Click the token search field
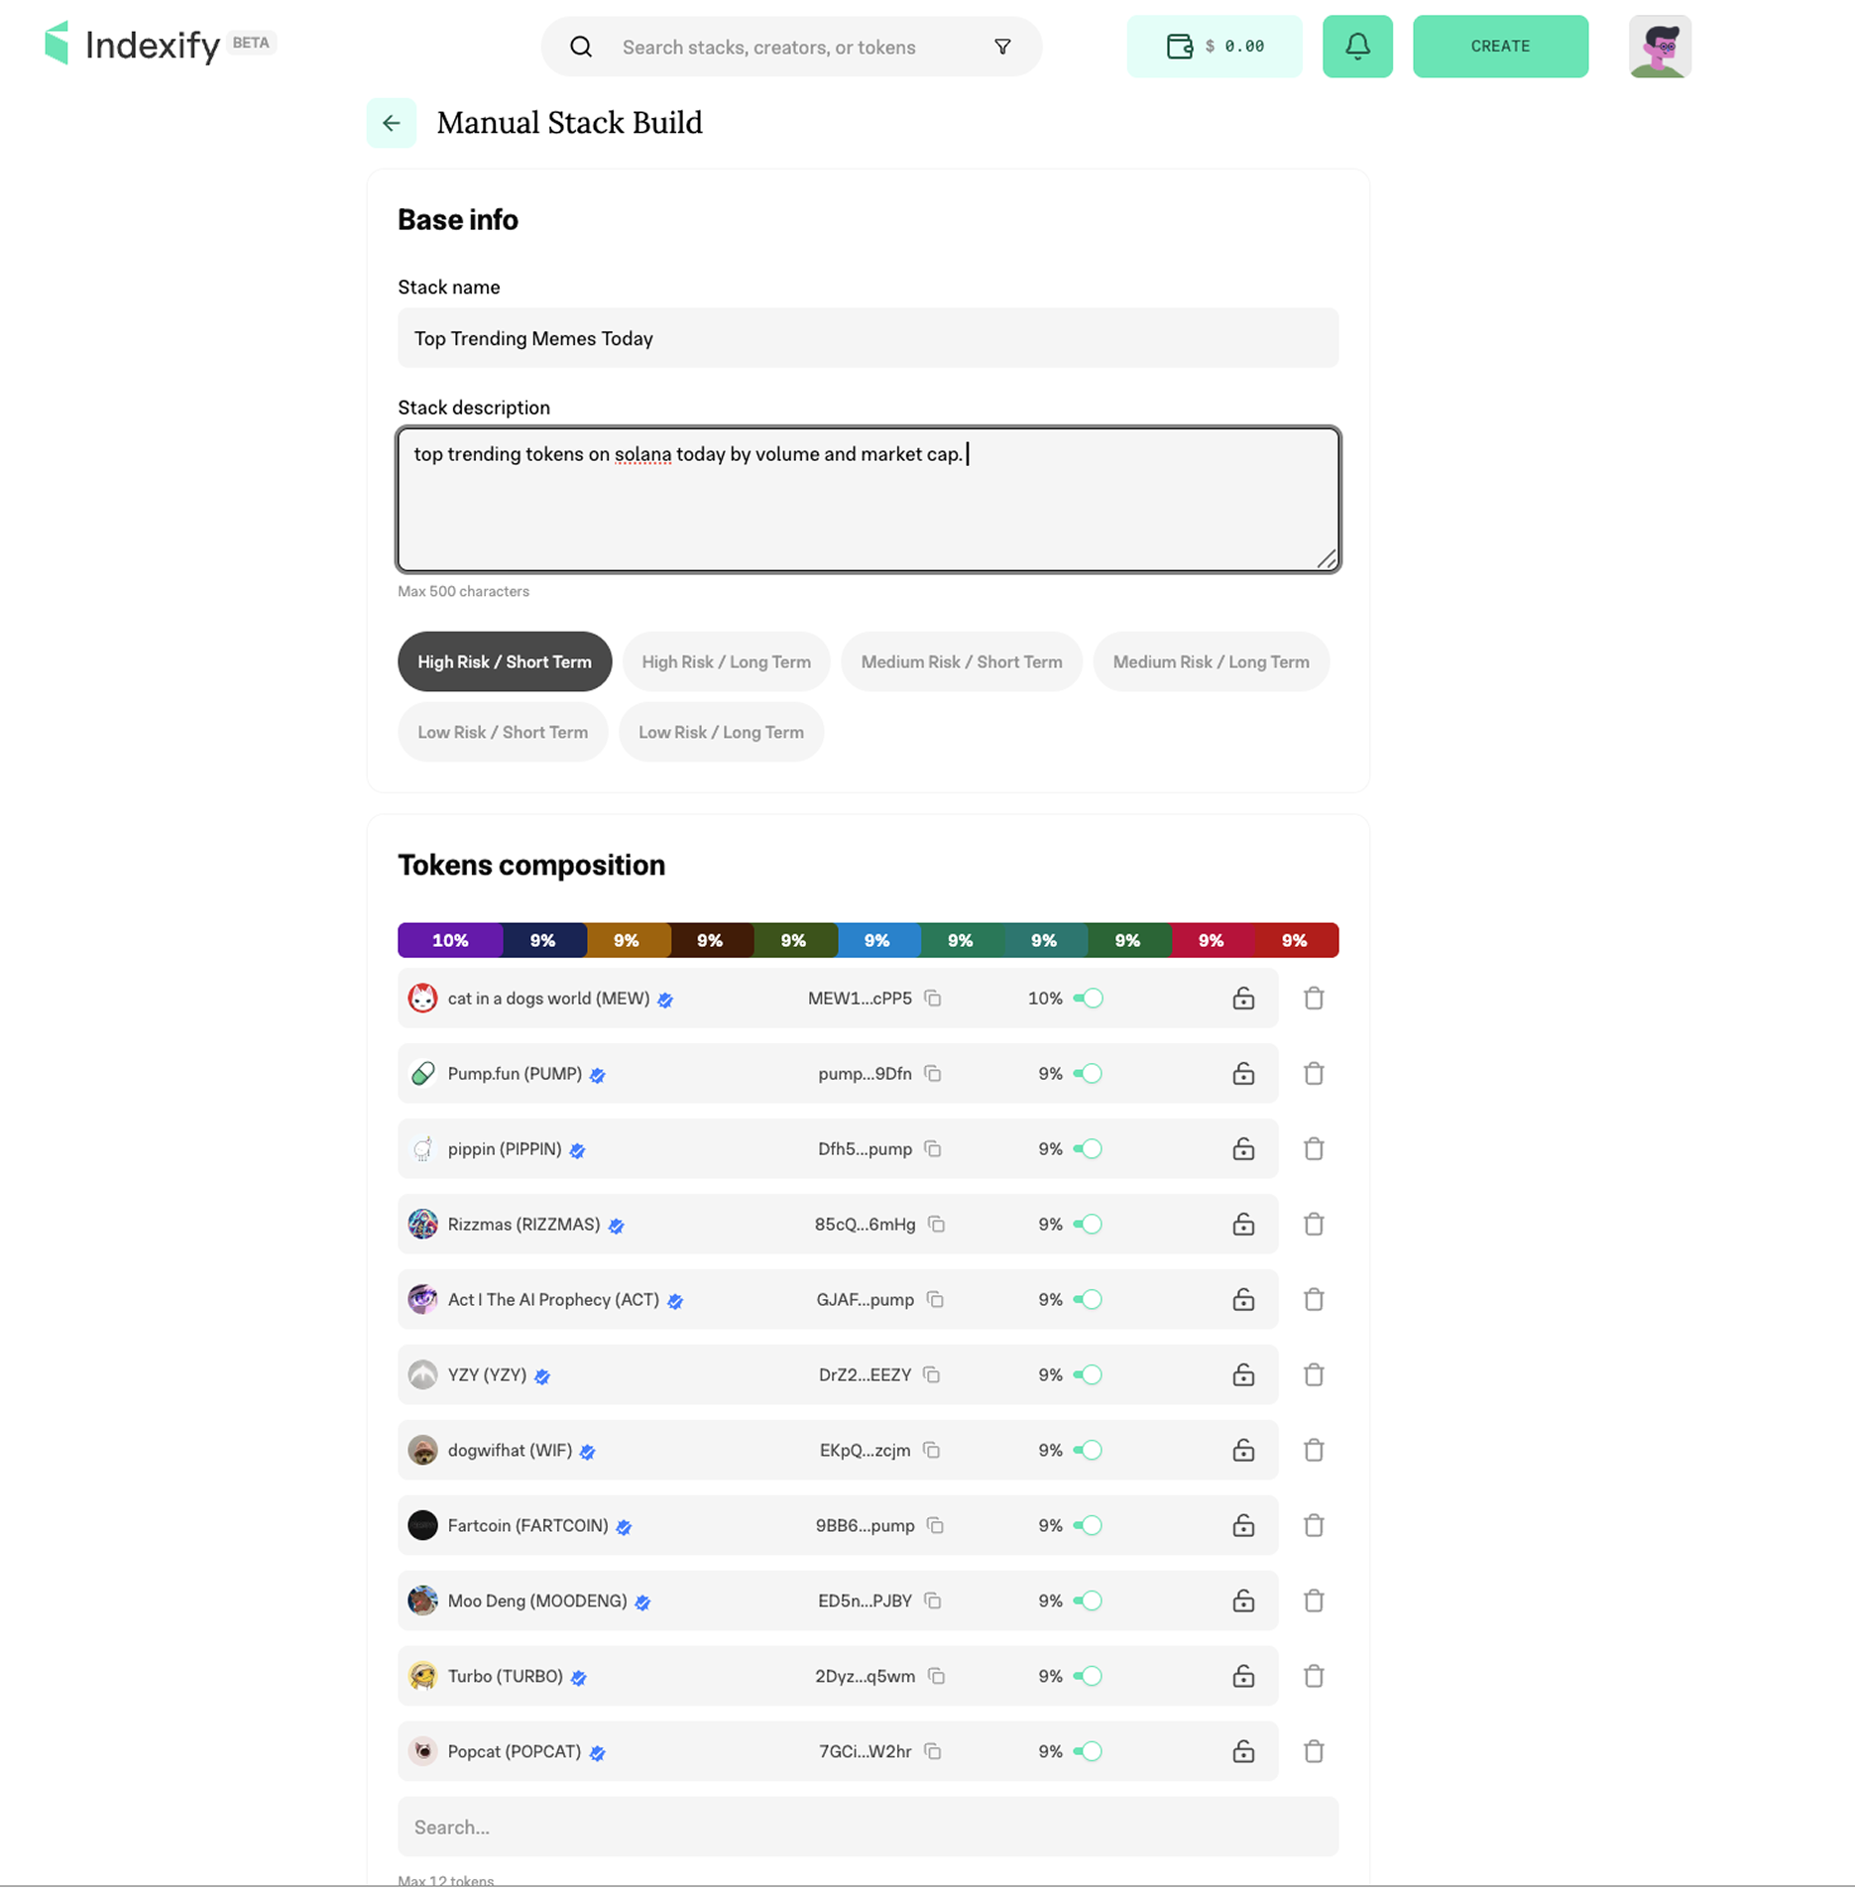The height and width of the screenshot is (1893, 1855). [x=868, y=1826]
